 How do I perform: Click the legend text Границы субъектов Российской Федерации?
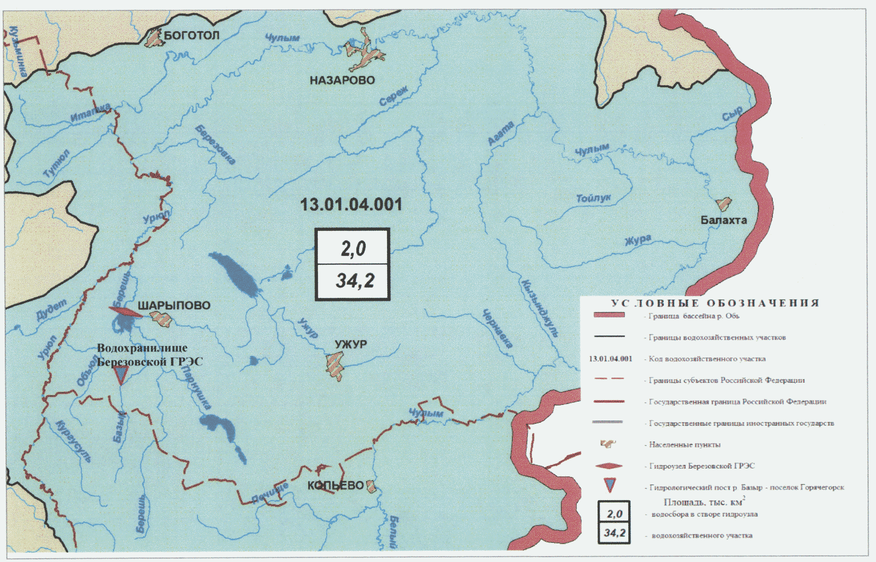pyautogui.click(x=727, y=380)
